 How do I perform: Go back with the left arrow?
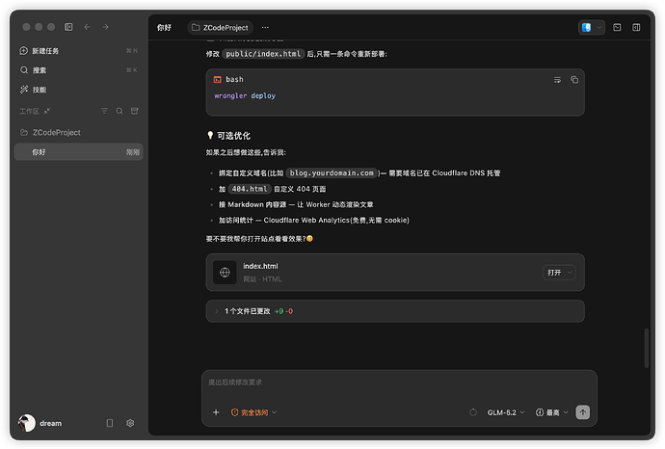coord(87,27)
